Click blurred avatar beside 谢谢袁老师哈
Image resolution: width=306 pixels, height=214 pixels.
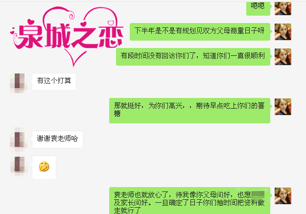[x=18, y=140]
